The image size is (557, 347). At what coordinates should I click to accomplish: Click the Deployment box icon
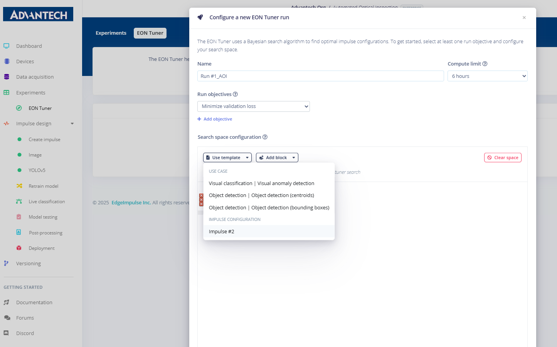19,248
